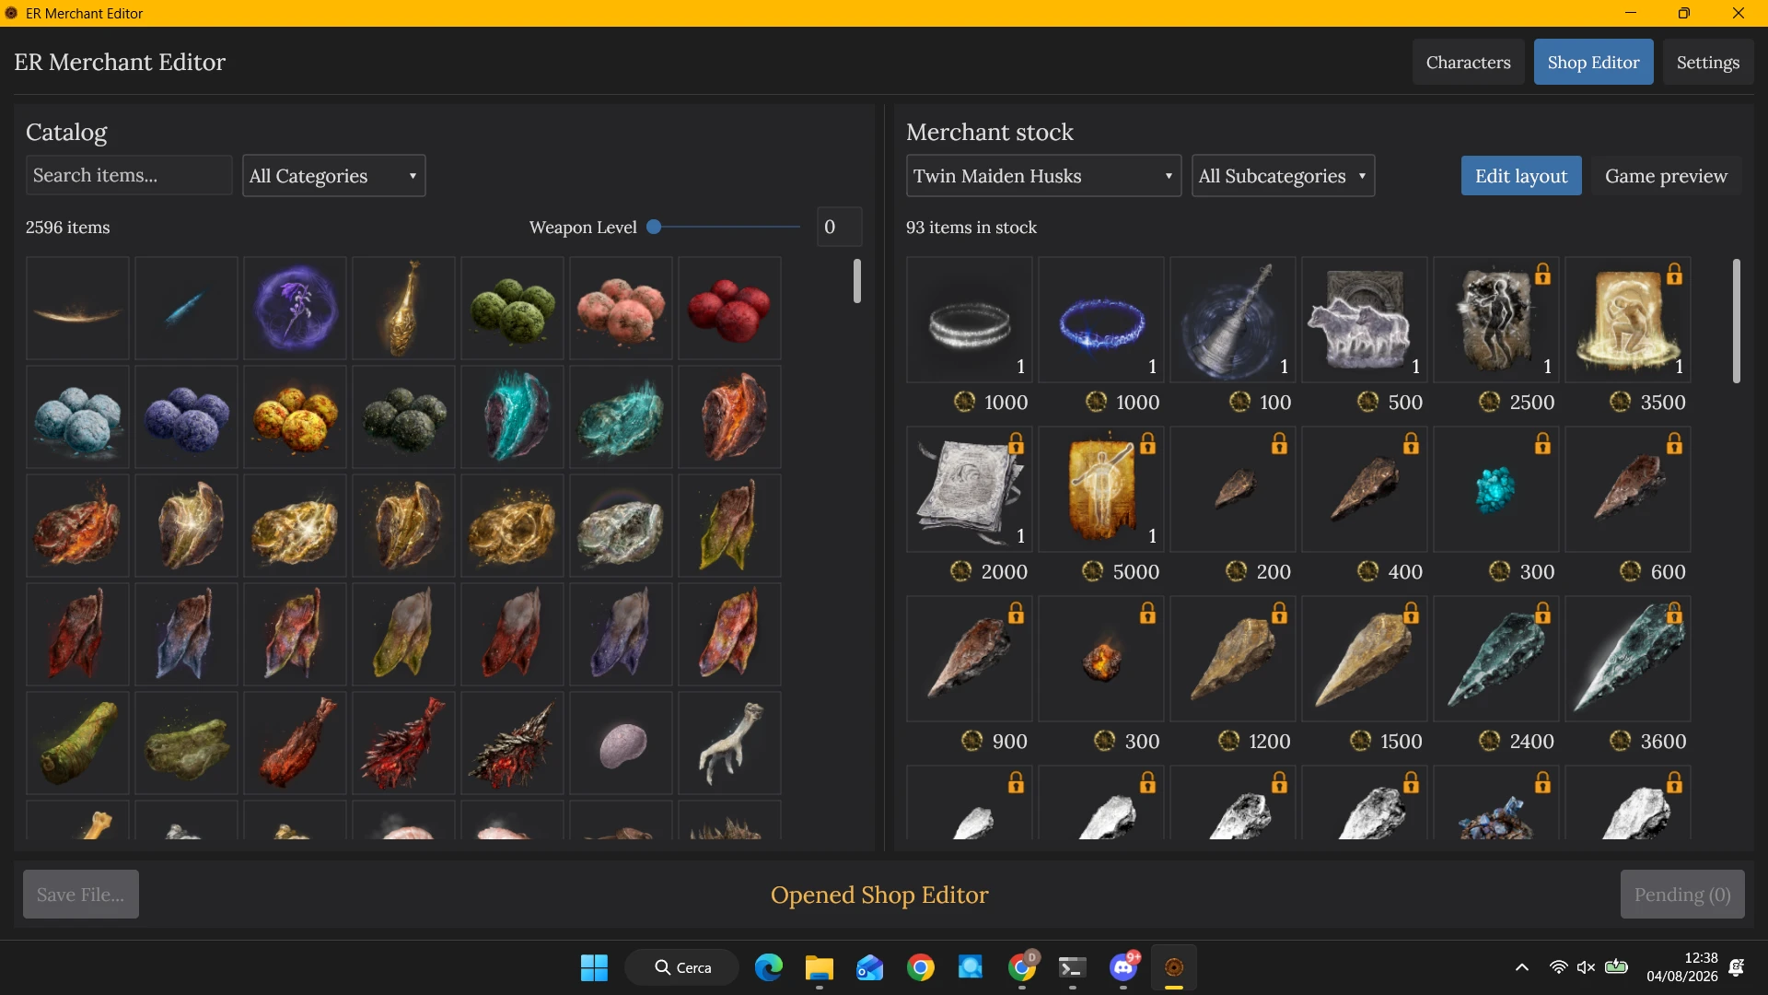Click the 'Opened Shop Editor' status message
Image resolution: width=1768 pixels, height=995 pixels.
click(x=879, y=895)
